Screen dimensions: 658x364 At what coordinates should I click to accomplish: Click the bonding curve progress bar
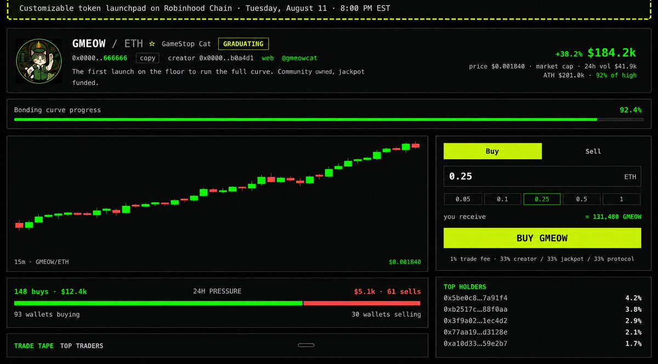pyautogui.click(x=328, y=119)
